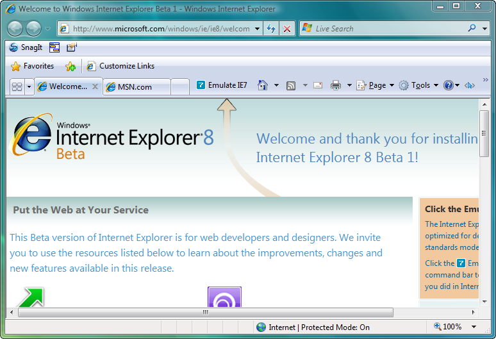This screenshot has width=496, height=339.
Task: Click the Stop loading red X icon
Action: point(286,29)
